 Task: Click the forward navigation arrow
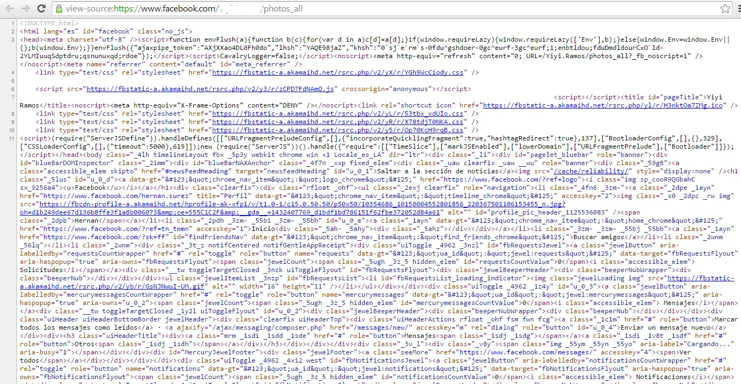[26, 9]
